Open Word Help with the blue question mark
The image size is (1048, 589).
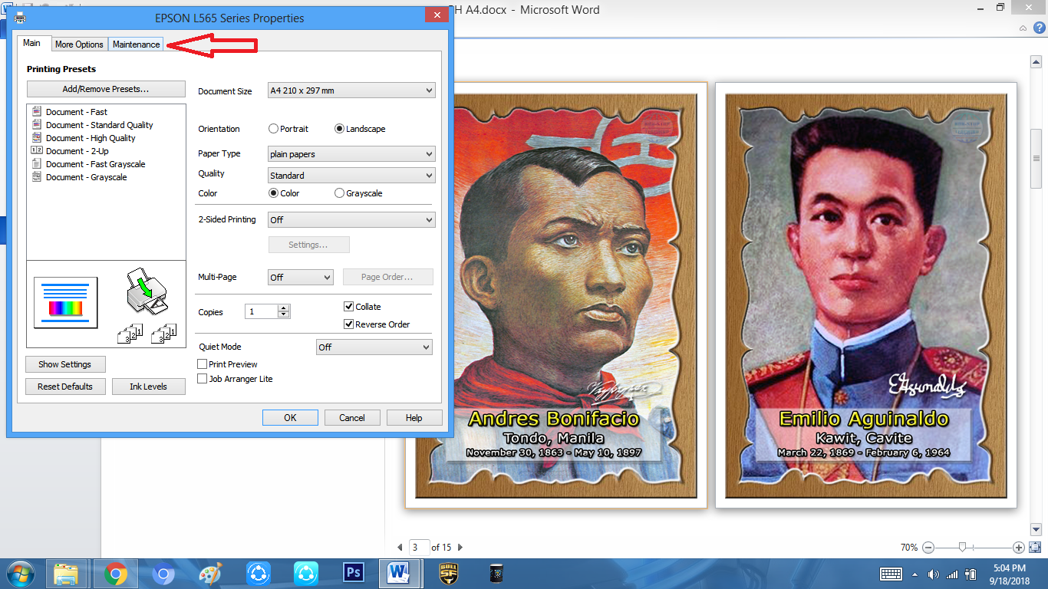tap(1040, 28)
